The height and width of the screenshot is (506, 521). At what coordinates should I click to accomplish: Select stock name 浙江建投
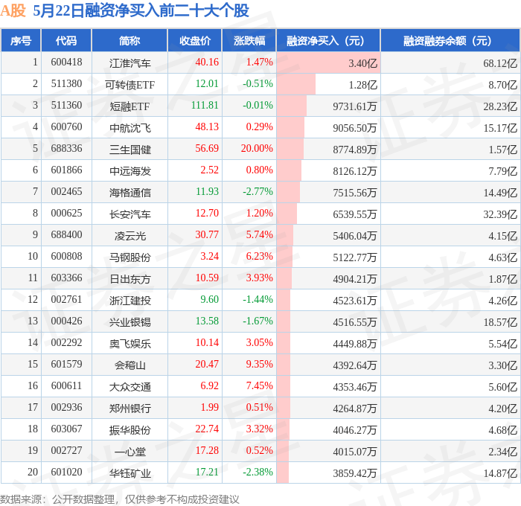click(x=130, y=301)
